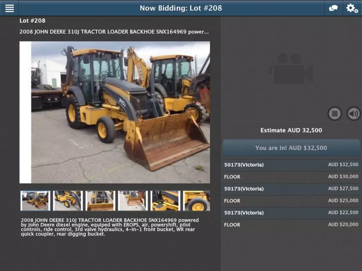Select the 50173(Victoria) AUD $27,500 bid row

pos(291,189)
